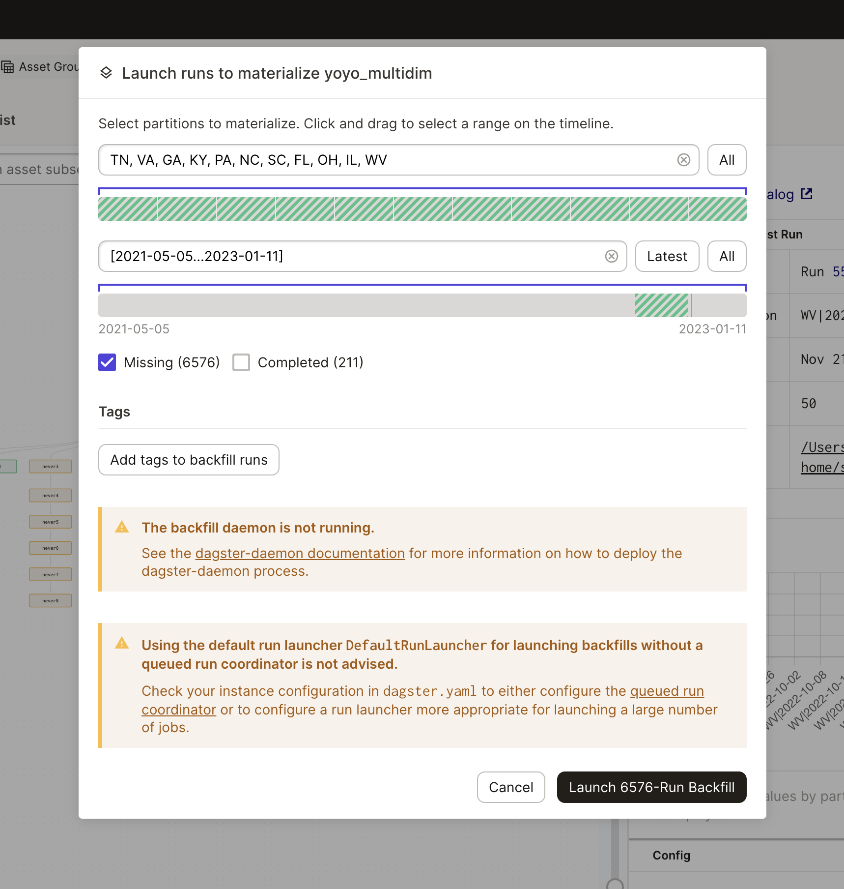Click the Asset Group icon in the background header
This screenshot has width=844, height=889.
tap(8, 66)
